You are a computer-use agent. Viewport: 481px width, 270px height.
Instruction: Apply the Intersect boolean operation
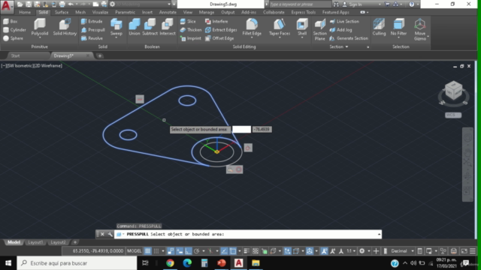pos(168,28)
